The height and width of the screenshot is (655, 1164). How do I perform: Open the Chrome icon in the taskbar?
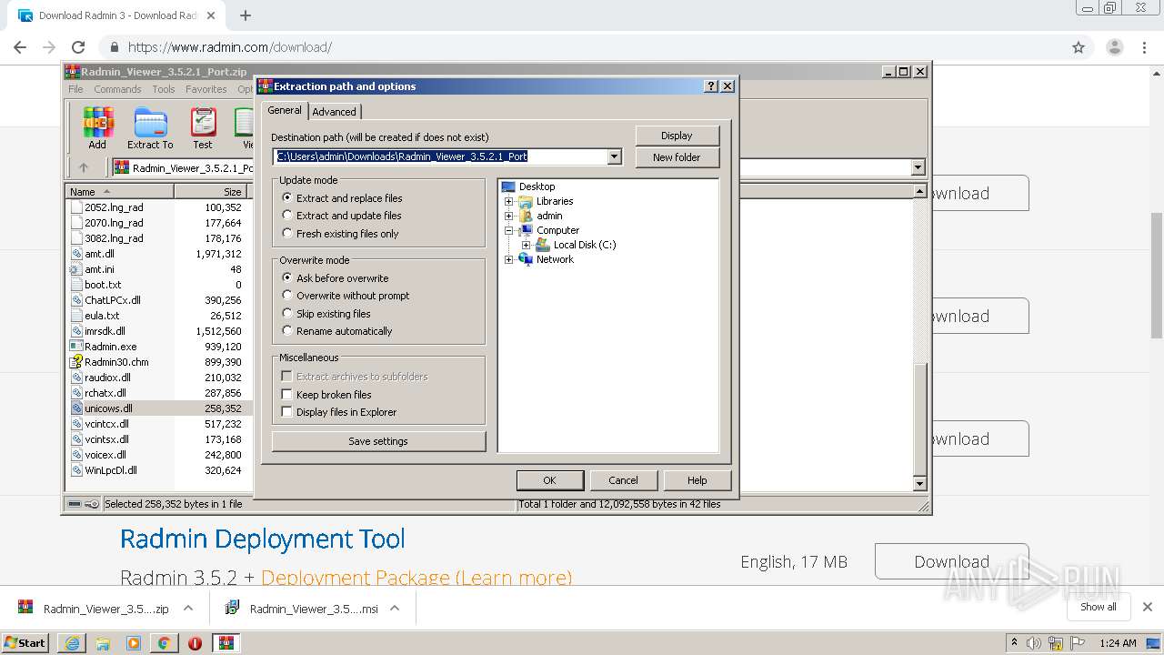(164, 643)
